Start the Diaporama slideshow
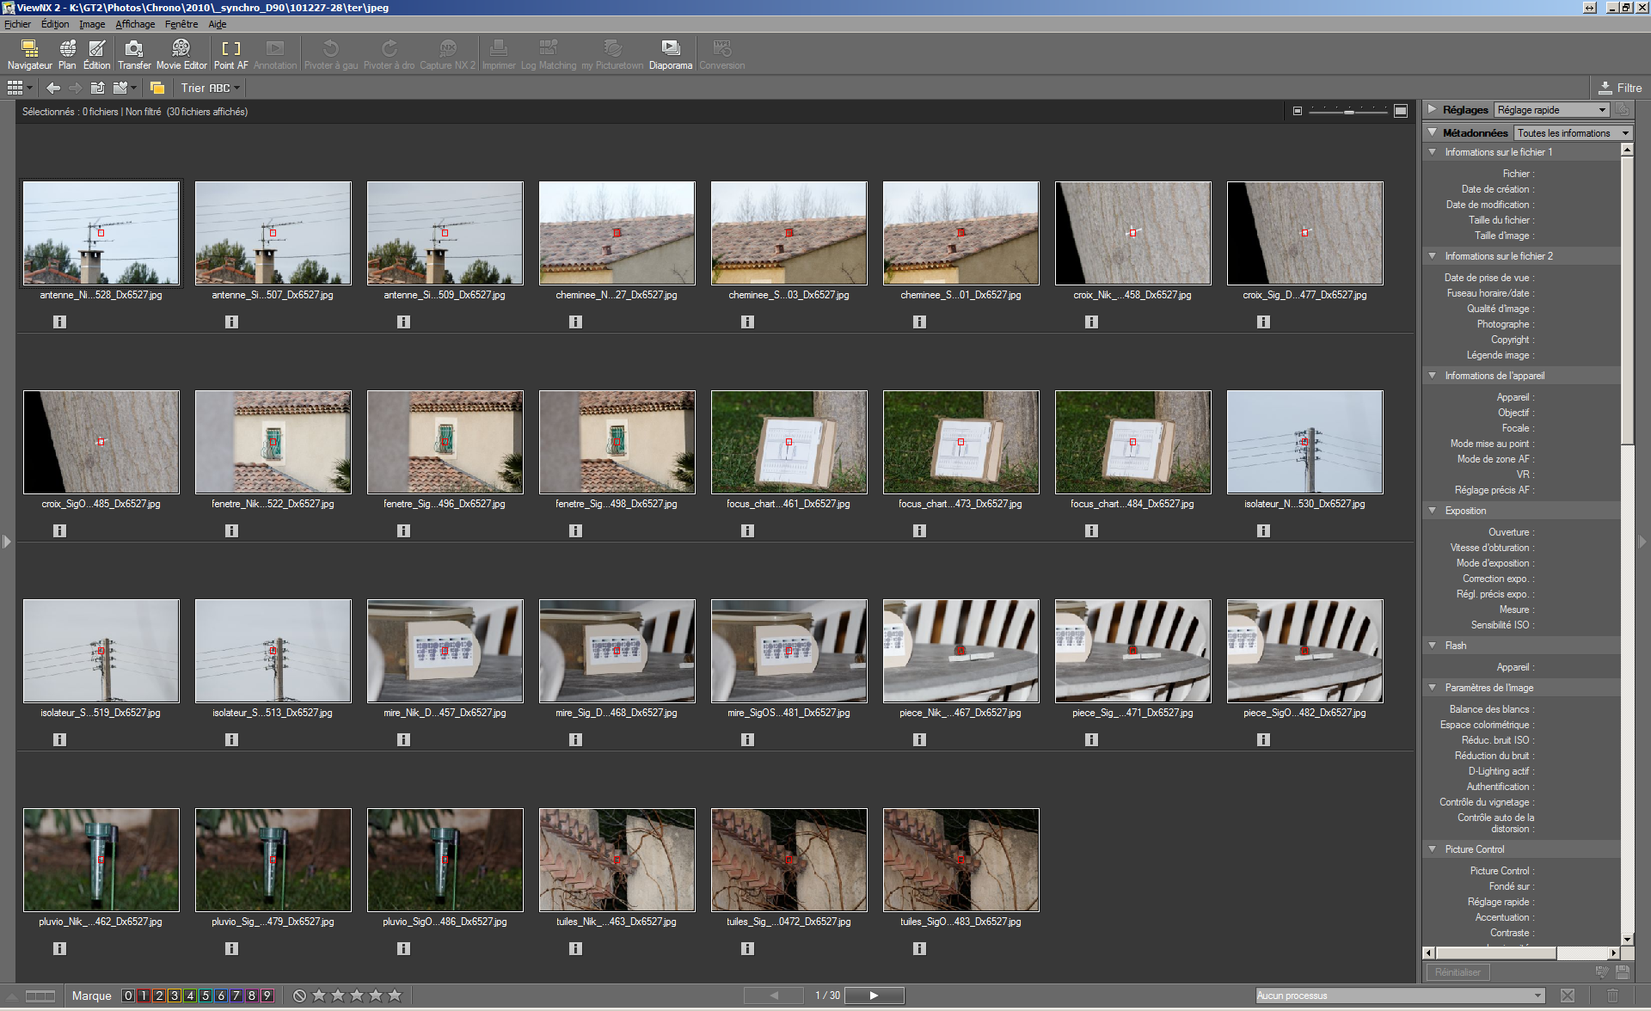The width and height of the screenshot is (1651, 1011). [671, 54]
